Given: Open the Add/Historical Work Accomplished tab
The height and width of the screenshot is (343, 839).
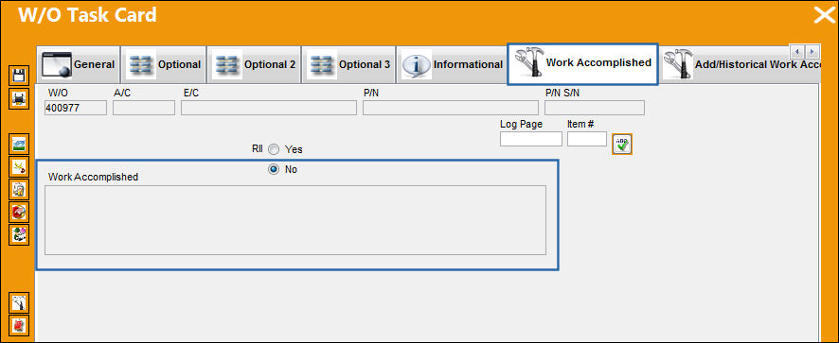Looking at the screenshot, I should (x=741, y=64).
